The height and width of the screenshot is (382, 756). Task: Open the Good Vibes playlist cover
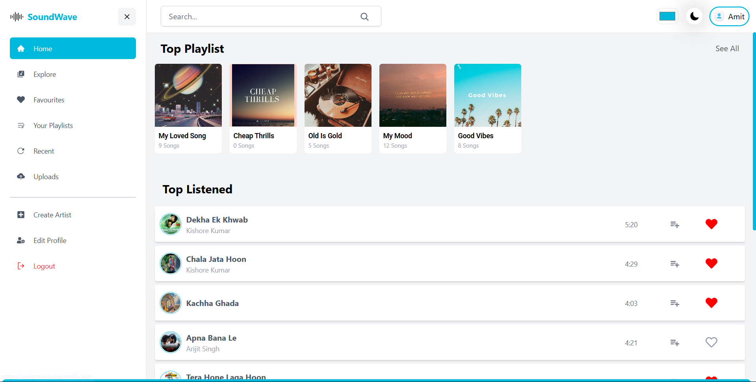coord(488,95)
